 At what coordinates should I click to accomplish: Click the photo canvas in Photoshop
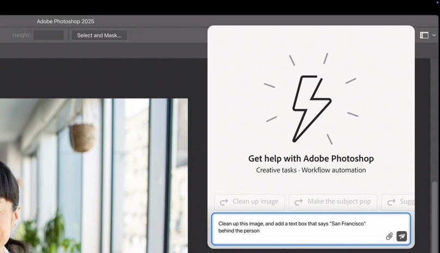pyautogui.click(x=94, y=176)
